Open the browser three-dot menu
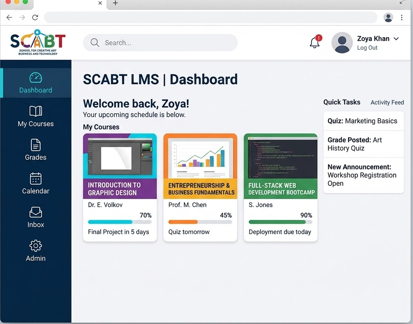The image size is (413, 324). pos(402,17)
